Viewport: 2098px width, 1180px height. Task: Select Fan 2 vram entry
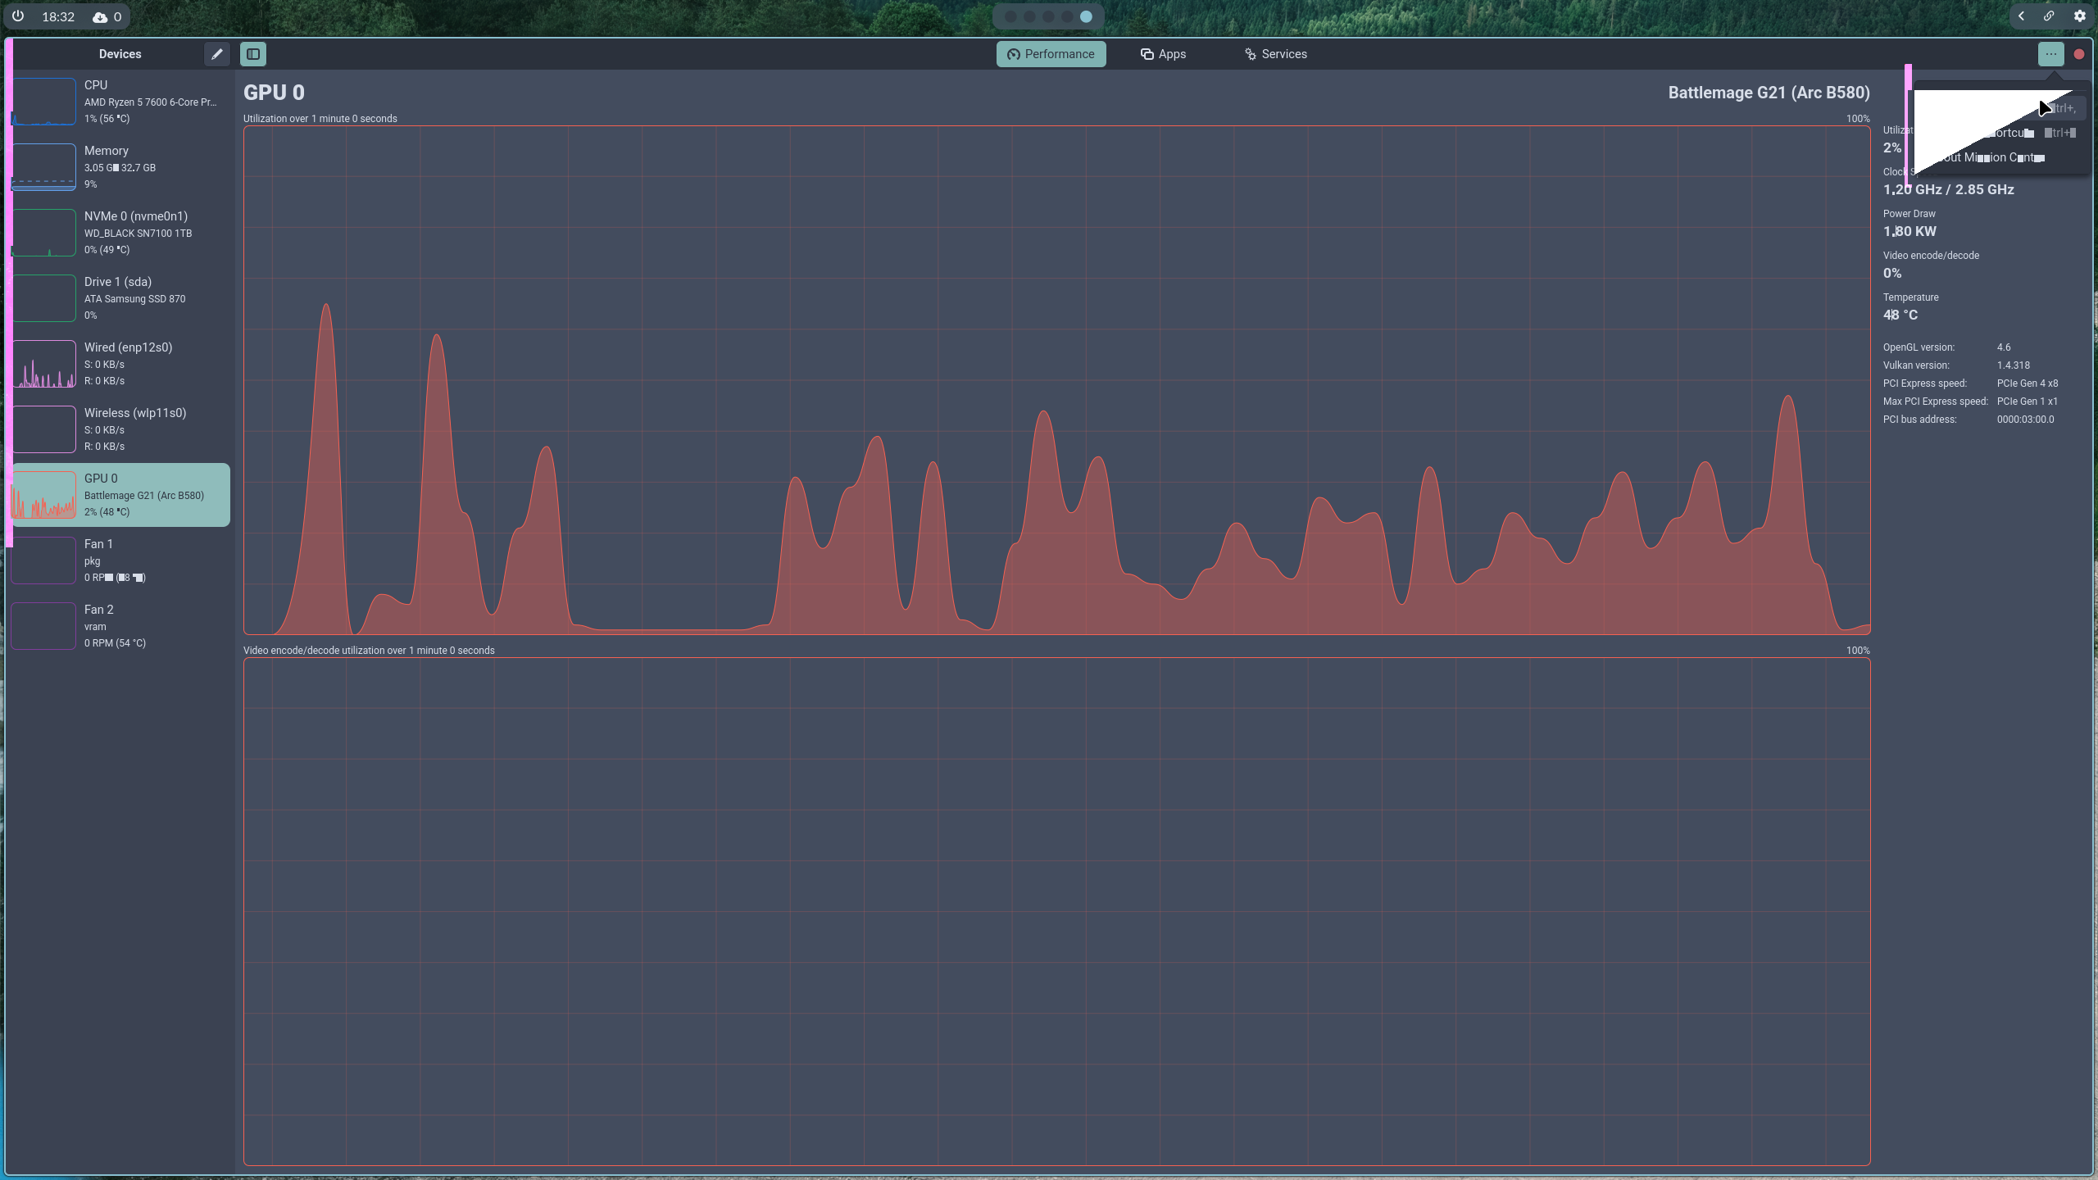point(120,626)
